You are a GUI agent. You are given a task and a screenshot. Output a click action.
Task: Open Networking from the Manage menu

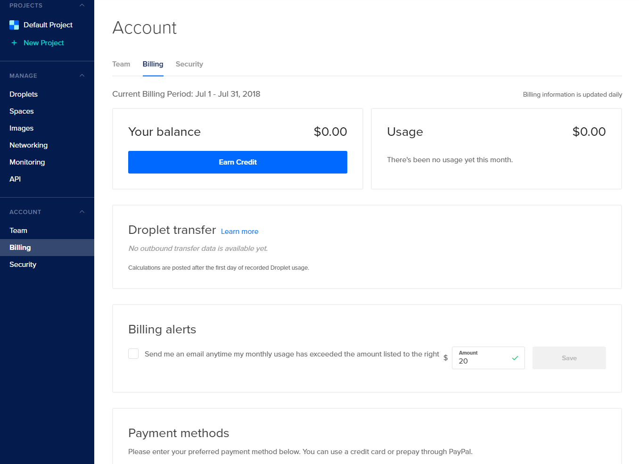pos(29,145)
